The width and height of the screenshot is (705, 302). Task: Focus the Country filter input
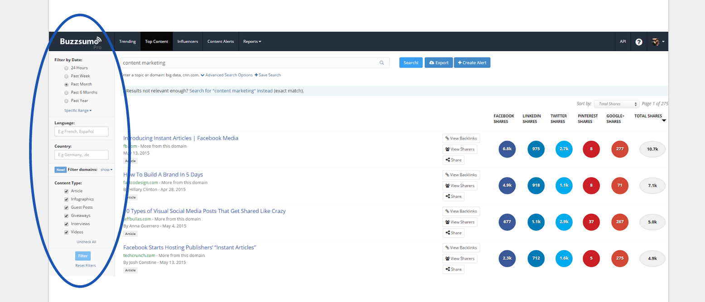82,155
